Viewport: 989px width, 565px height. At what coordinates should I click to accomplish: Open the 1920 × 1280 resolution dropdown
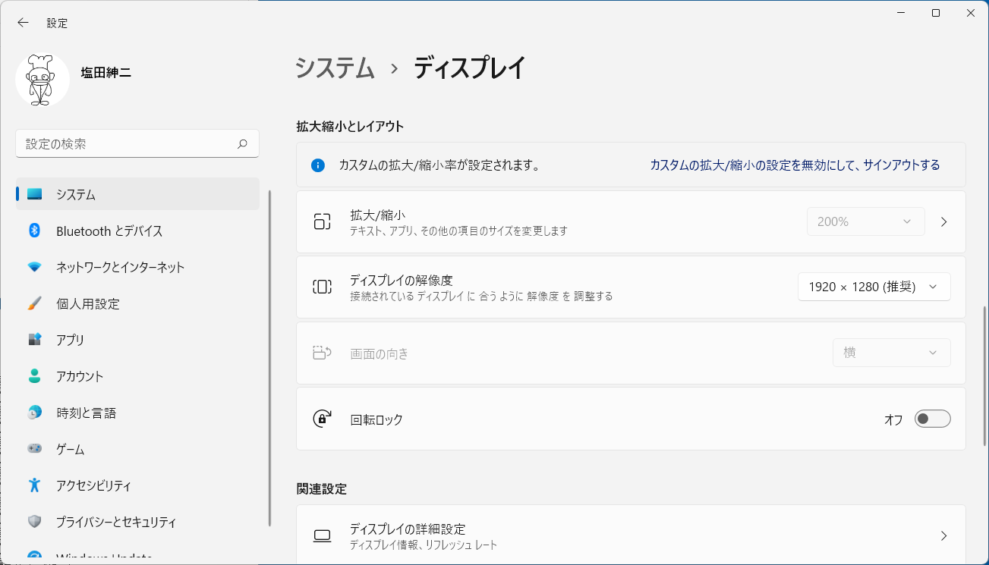[874, 287]
